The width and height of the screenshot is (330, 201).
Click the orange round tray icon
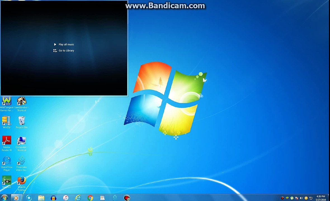tap(306, 198)
